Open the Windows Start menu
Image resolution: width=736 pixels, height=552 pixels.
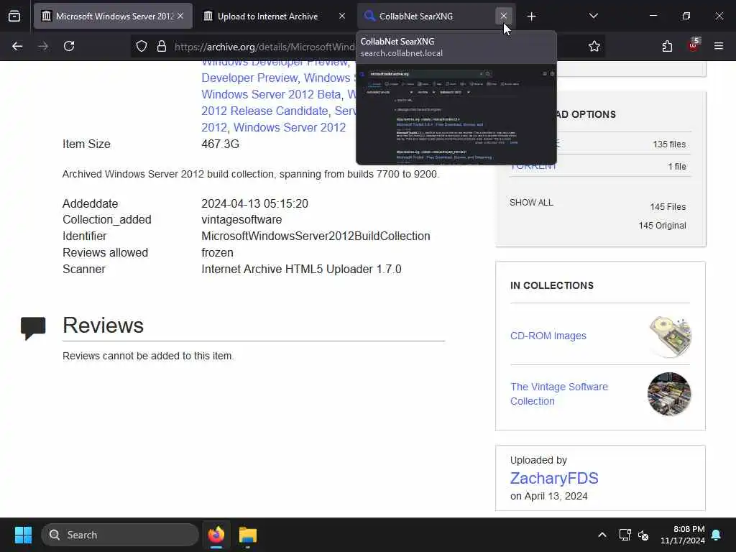coord(23,535)
